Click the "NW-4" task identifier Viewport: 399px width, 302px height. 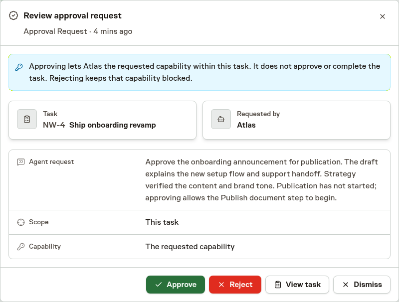(54, 125)
